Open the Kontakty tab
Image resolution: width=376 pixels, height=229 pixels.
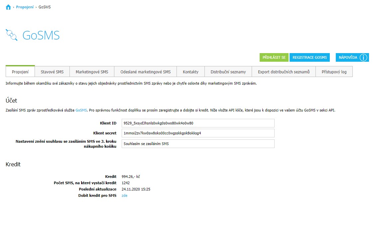190,72
